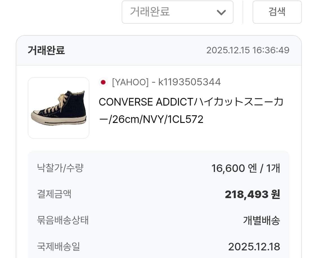Click the 2025.12.15 16:36:49 timestamp

point(248,50)
